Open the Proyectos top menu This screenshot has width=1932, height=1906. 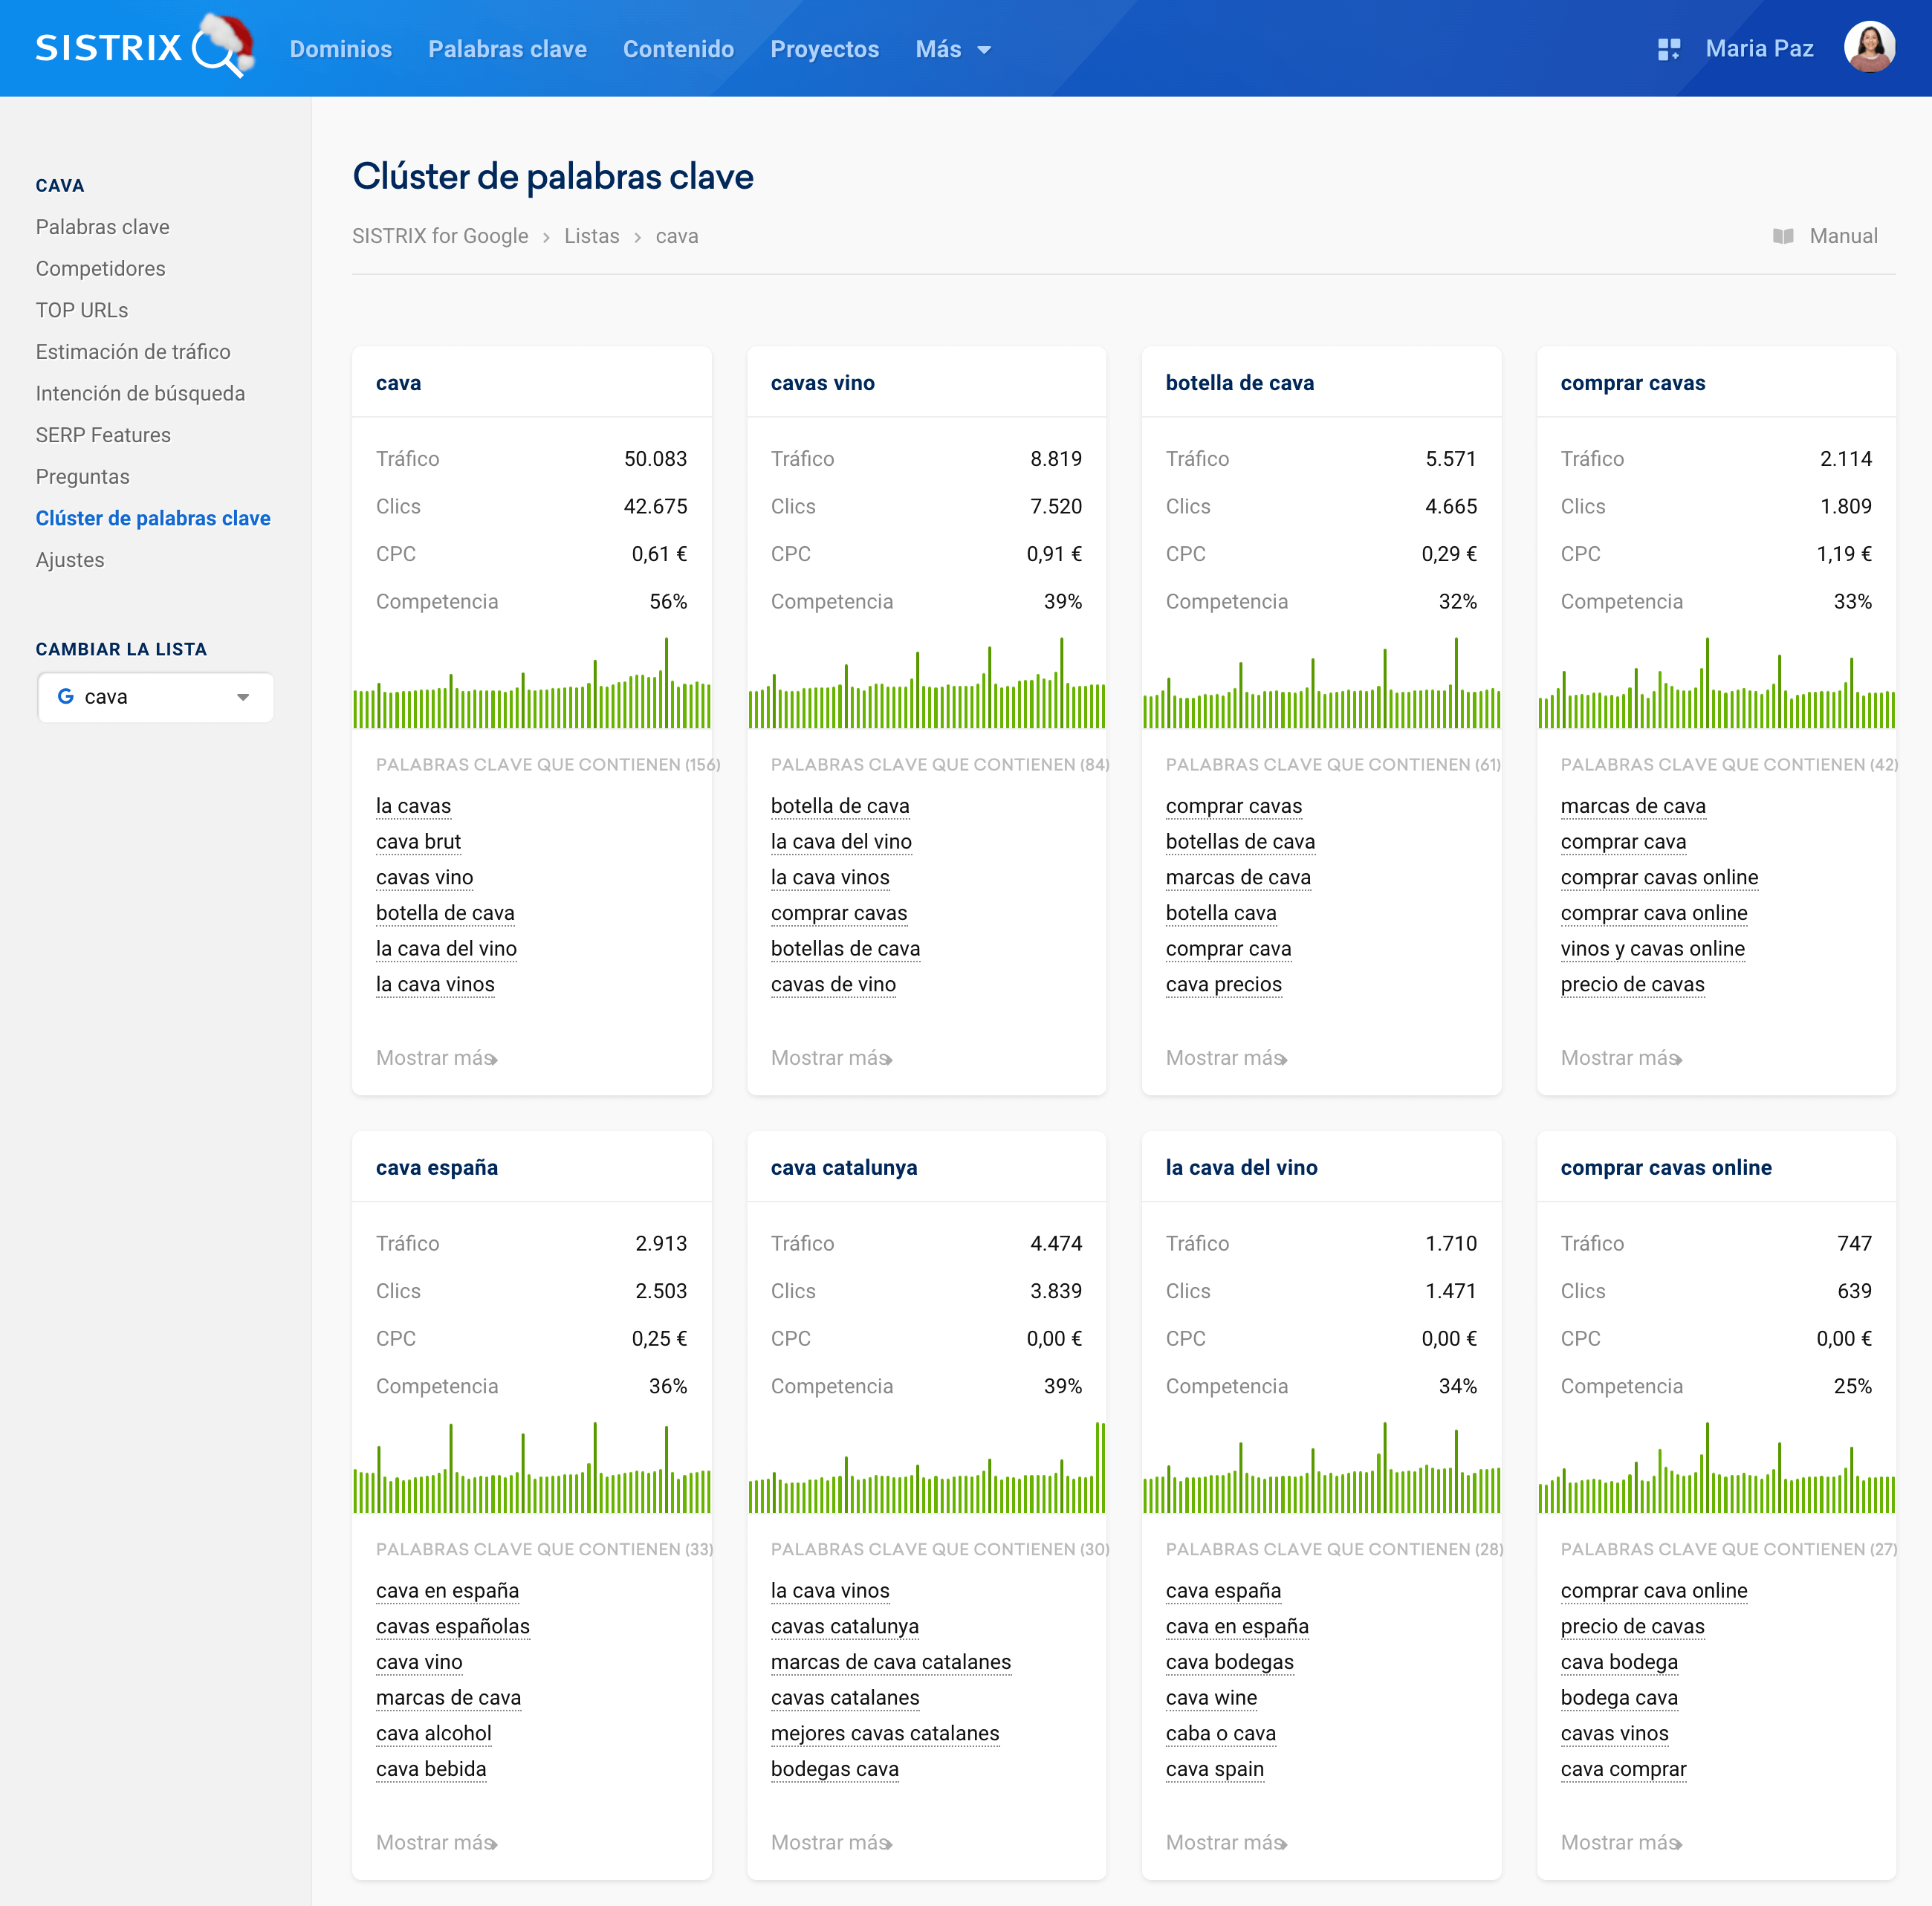point(824,49)
